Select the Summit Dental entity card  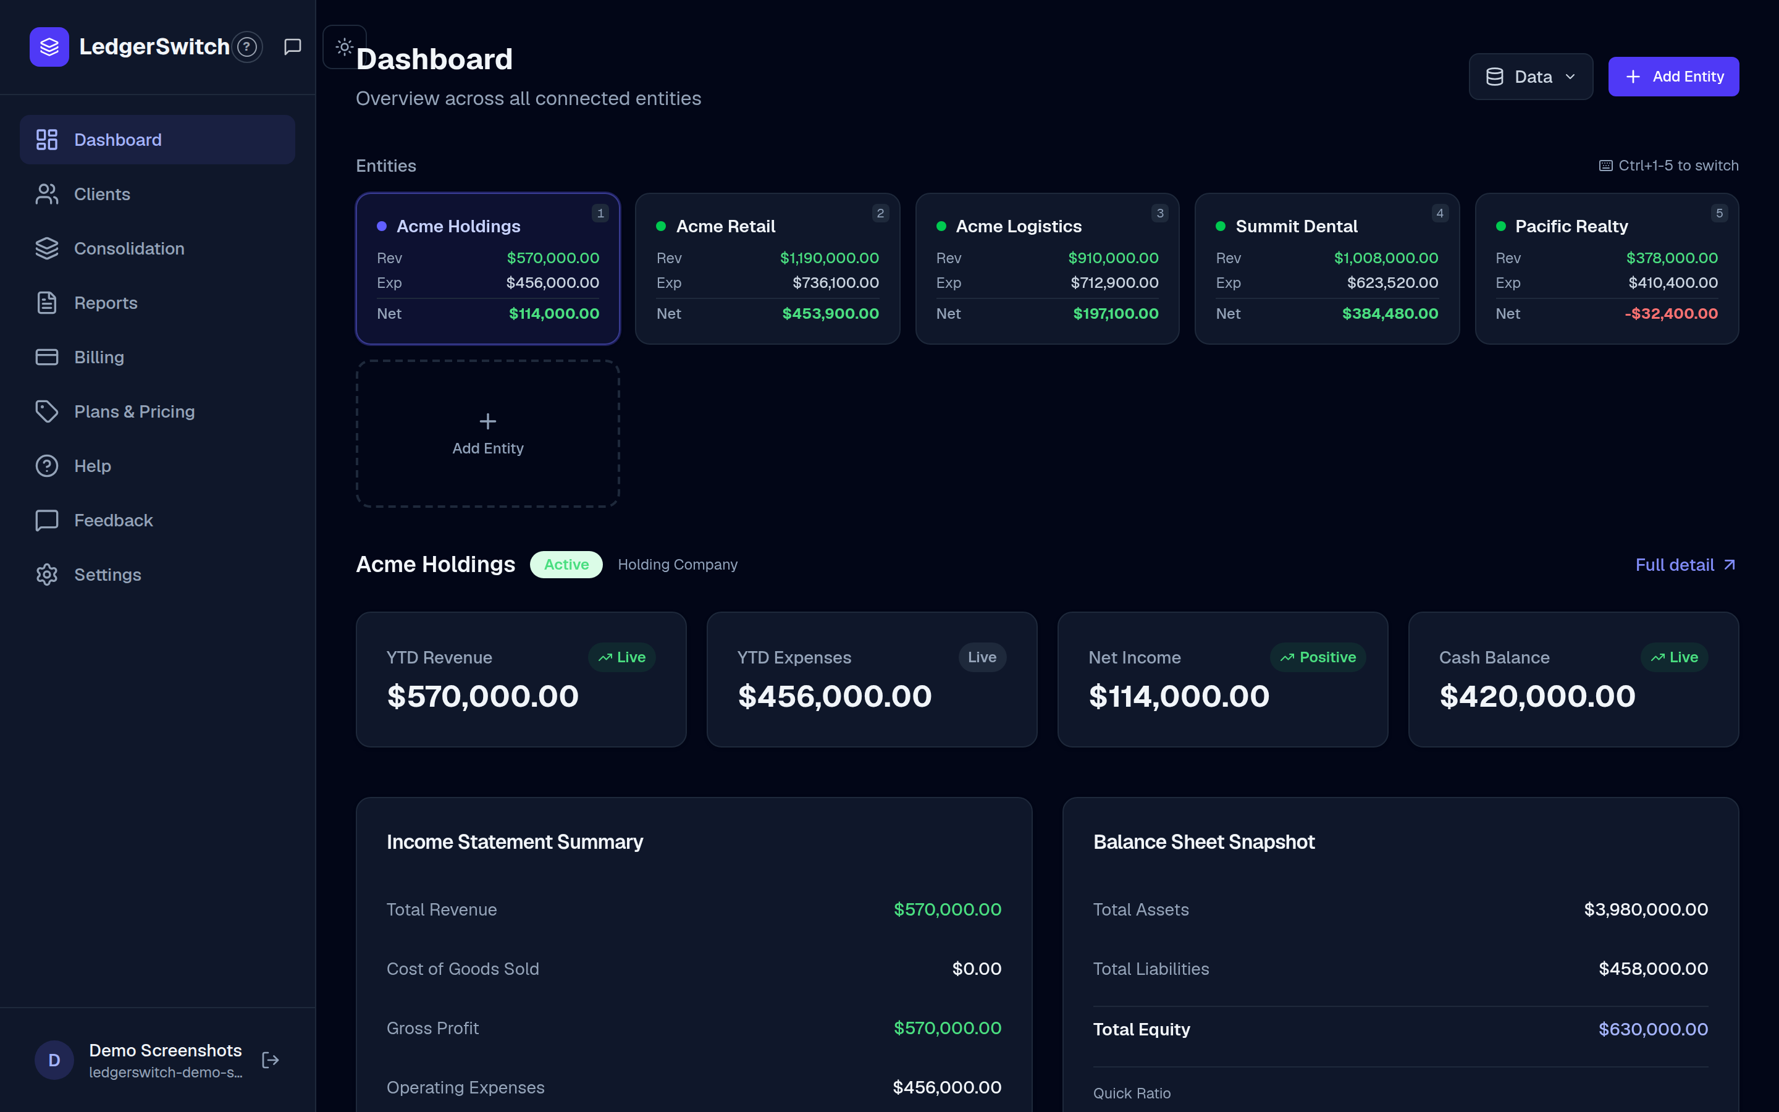1327,269
